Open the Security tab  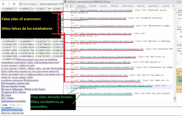(166, 6)
